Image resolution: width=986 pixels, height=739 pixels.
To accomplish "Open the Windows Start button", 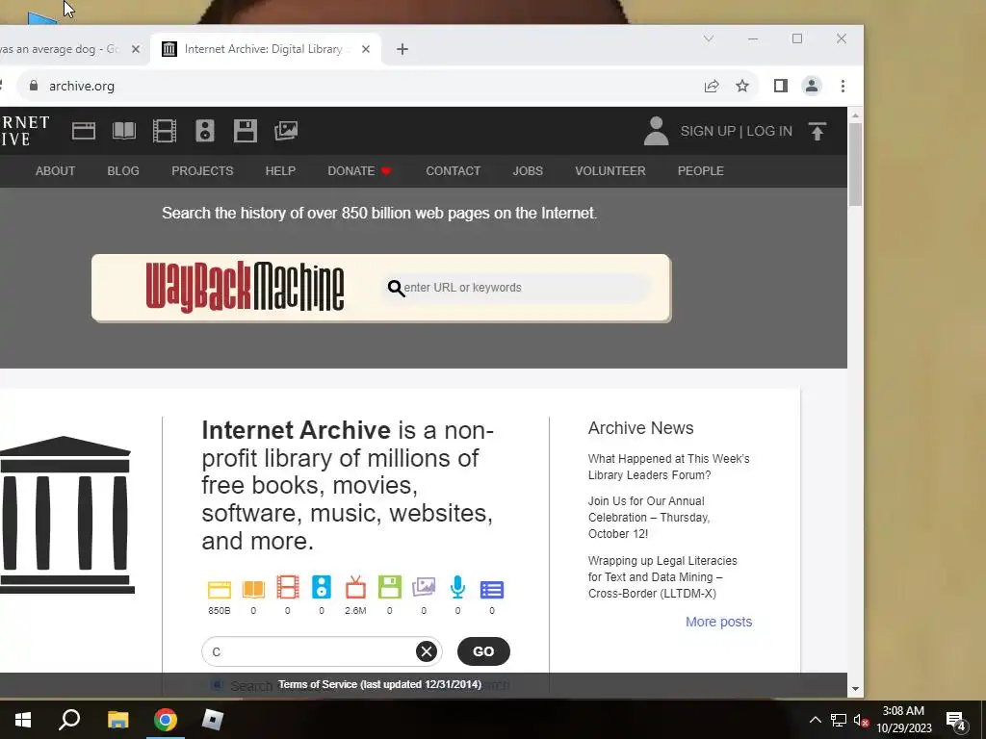I will point(23,720).
